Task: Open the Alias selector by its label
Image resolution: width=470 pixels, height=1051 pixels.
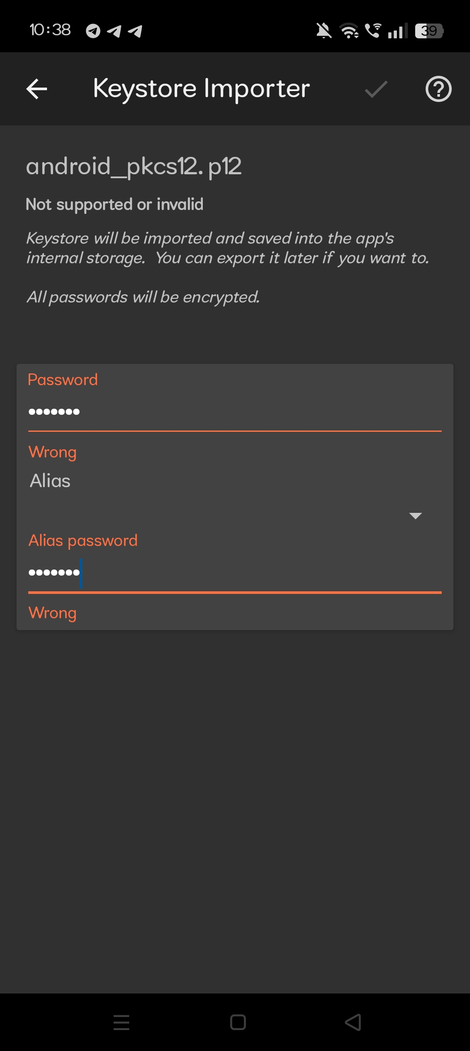Action: pyautogui.click(x=50, y=481)
